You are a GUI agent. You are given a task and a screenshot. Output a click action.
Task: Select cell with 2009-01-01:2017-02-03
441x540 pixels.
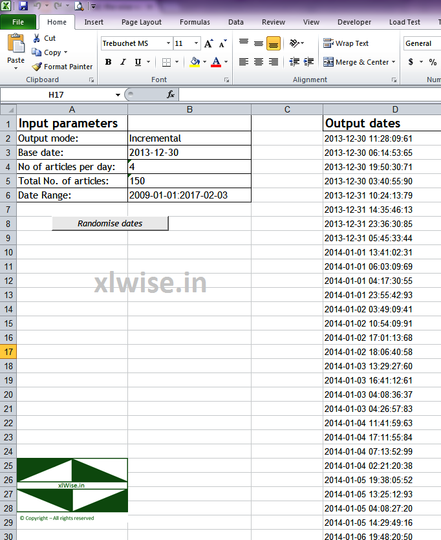(189, 195)
